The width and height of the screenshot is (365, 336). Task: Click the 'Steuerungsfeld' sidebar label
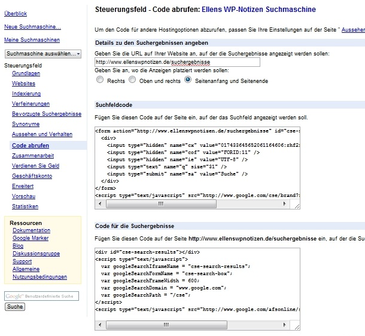pos(23,66)
